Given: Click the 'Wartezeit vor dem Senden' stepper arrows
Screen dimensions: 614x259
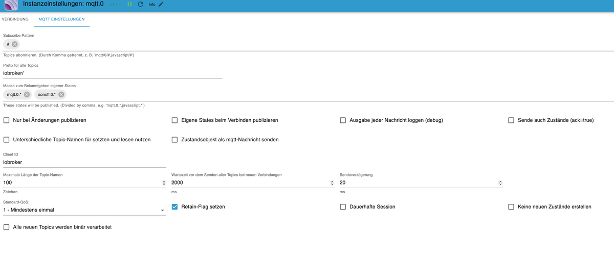Looking at the screenshot, I should click(x=332, y=183).
